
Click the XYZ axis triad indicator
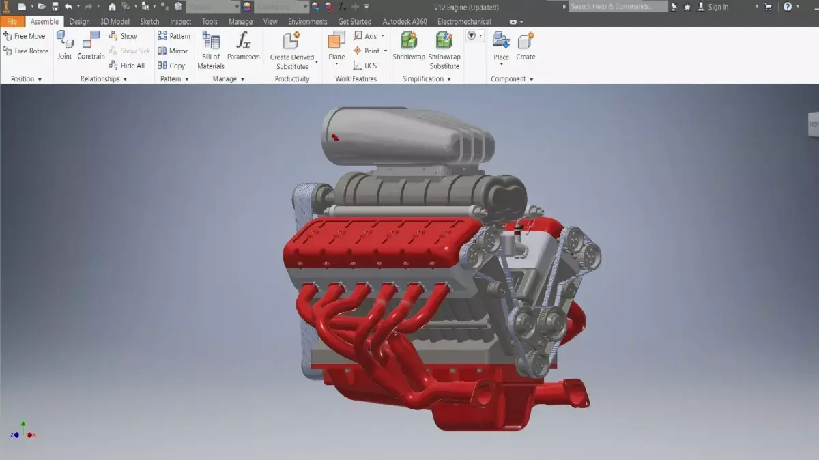pos(23,430)
